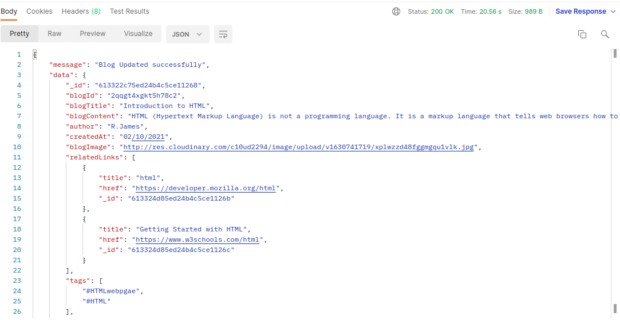Click the copy response icon
This screenshot has height=320, width=620.
tap(582, 34)
